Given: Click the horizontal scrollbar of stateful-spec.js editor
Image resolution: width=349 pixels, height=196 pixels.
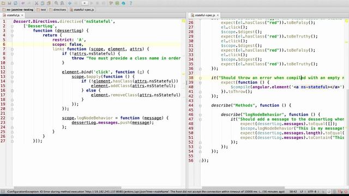Looking at the screenshot, I should pos(243,188).
